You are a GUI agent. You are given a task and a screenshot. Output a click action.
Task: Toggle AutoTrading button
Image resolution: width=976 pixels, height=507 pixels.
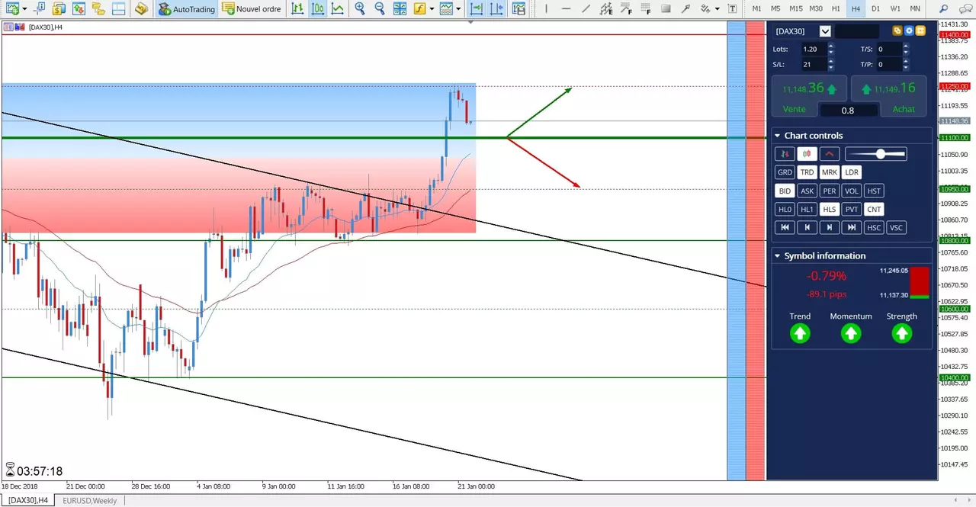[x=187, y=9]
